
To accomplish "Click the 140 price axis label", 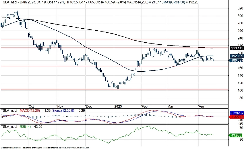I will [240, 76].
